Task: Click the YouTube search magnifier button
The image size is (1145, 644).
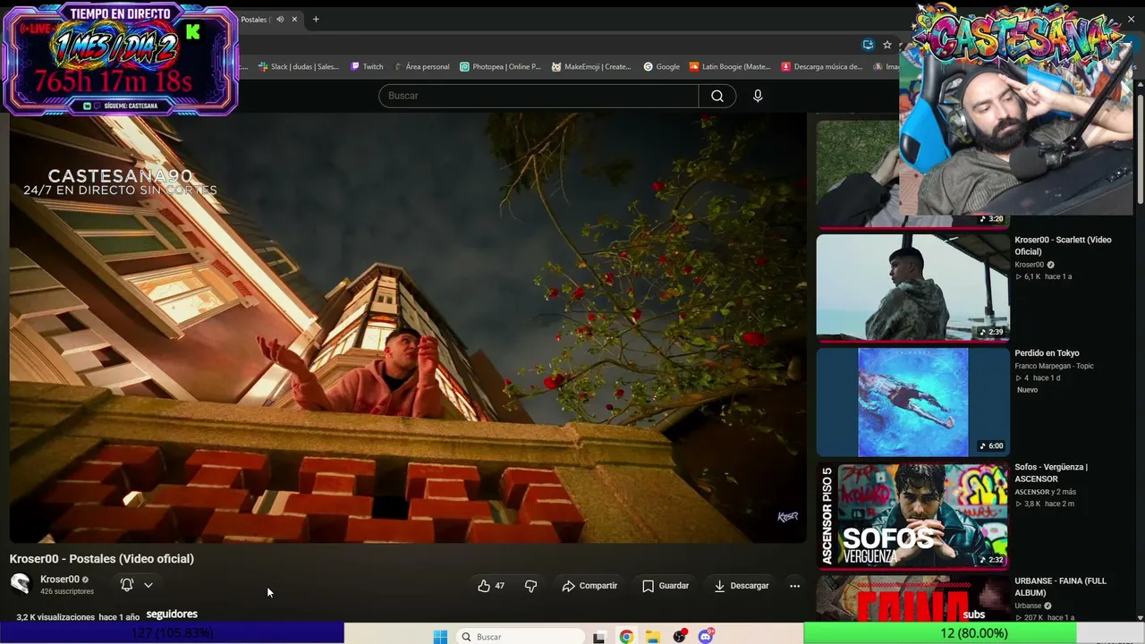Action: point(717,96)
